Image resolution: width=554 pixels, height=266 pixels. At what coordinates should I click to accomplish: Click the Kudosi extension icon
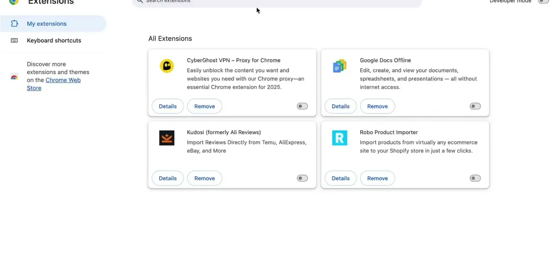pos(167,138)
